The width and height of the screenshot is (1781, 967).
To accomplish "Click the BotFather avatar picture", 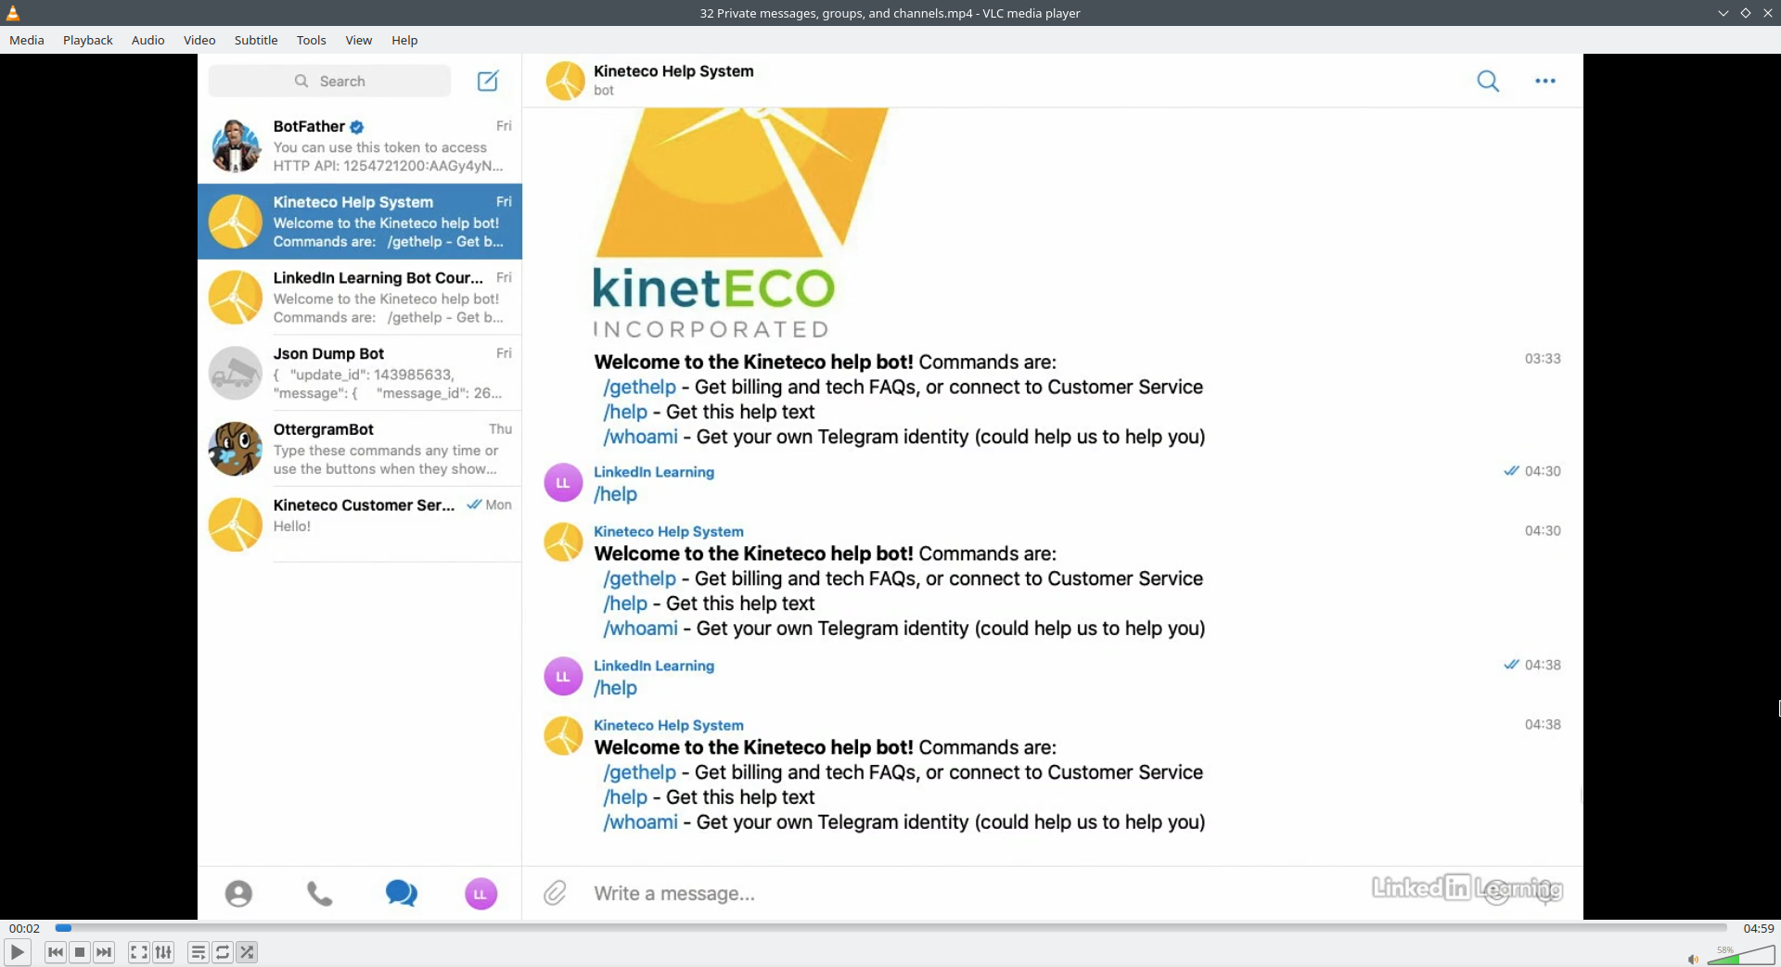I will (236, 146).
